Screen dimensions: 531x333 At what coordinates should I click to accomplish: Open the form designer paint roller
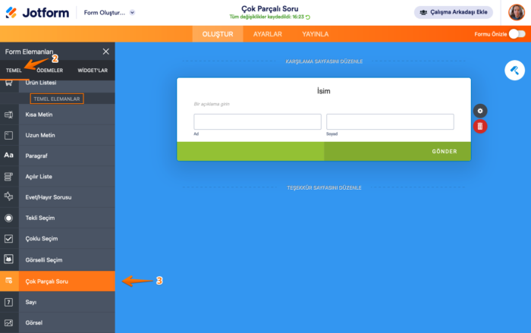515,71
